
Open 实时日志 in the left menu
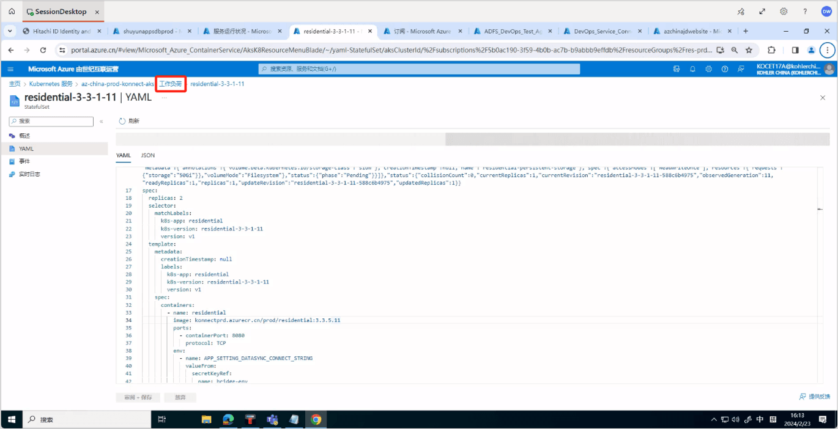(29, 174)
